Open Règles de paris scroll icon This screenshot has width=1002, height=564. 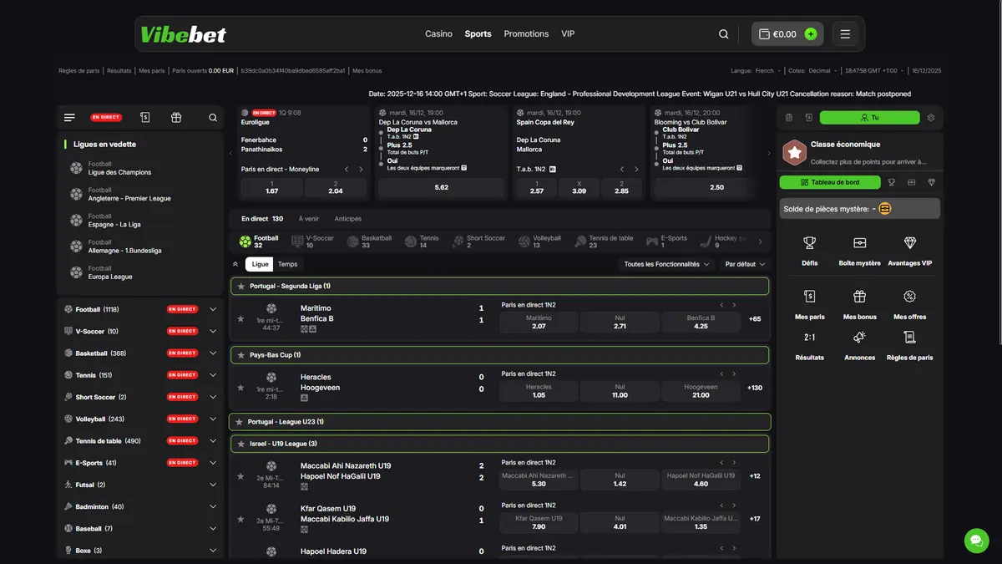coord(910,337)
